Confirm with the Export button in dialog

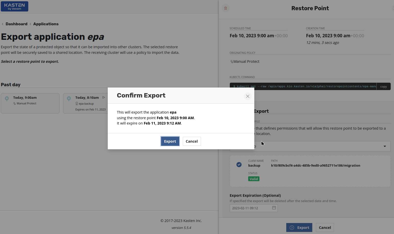pyautogui.click(x=170, y=141)
